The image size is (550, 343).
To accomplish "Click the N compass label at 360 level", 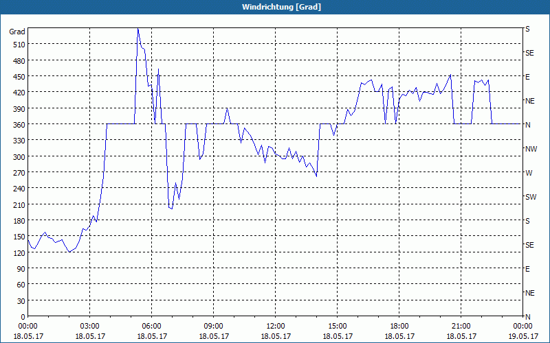I will 527,125.
